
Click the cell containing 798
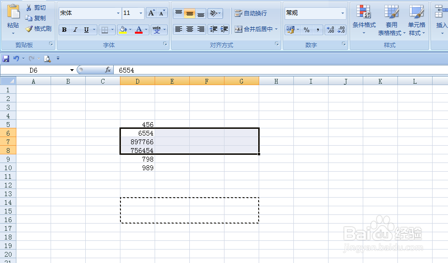coord(137,159)
